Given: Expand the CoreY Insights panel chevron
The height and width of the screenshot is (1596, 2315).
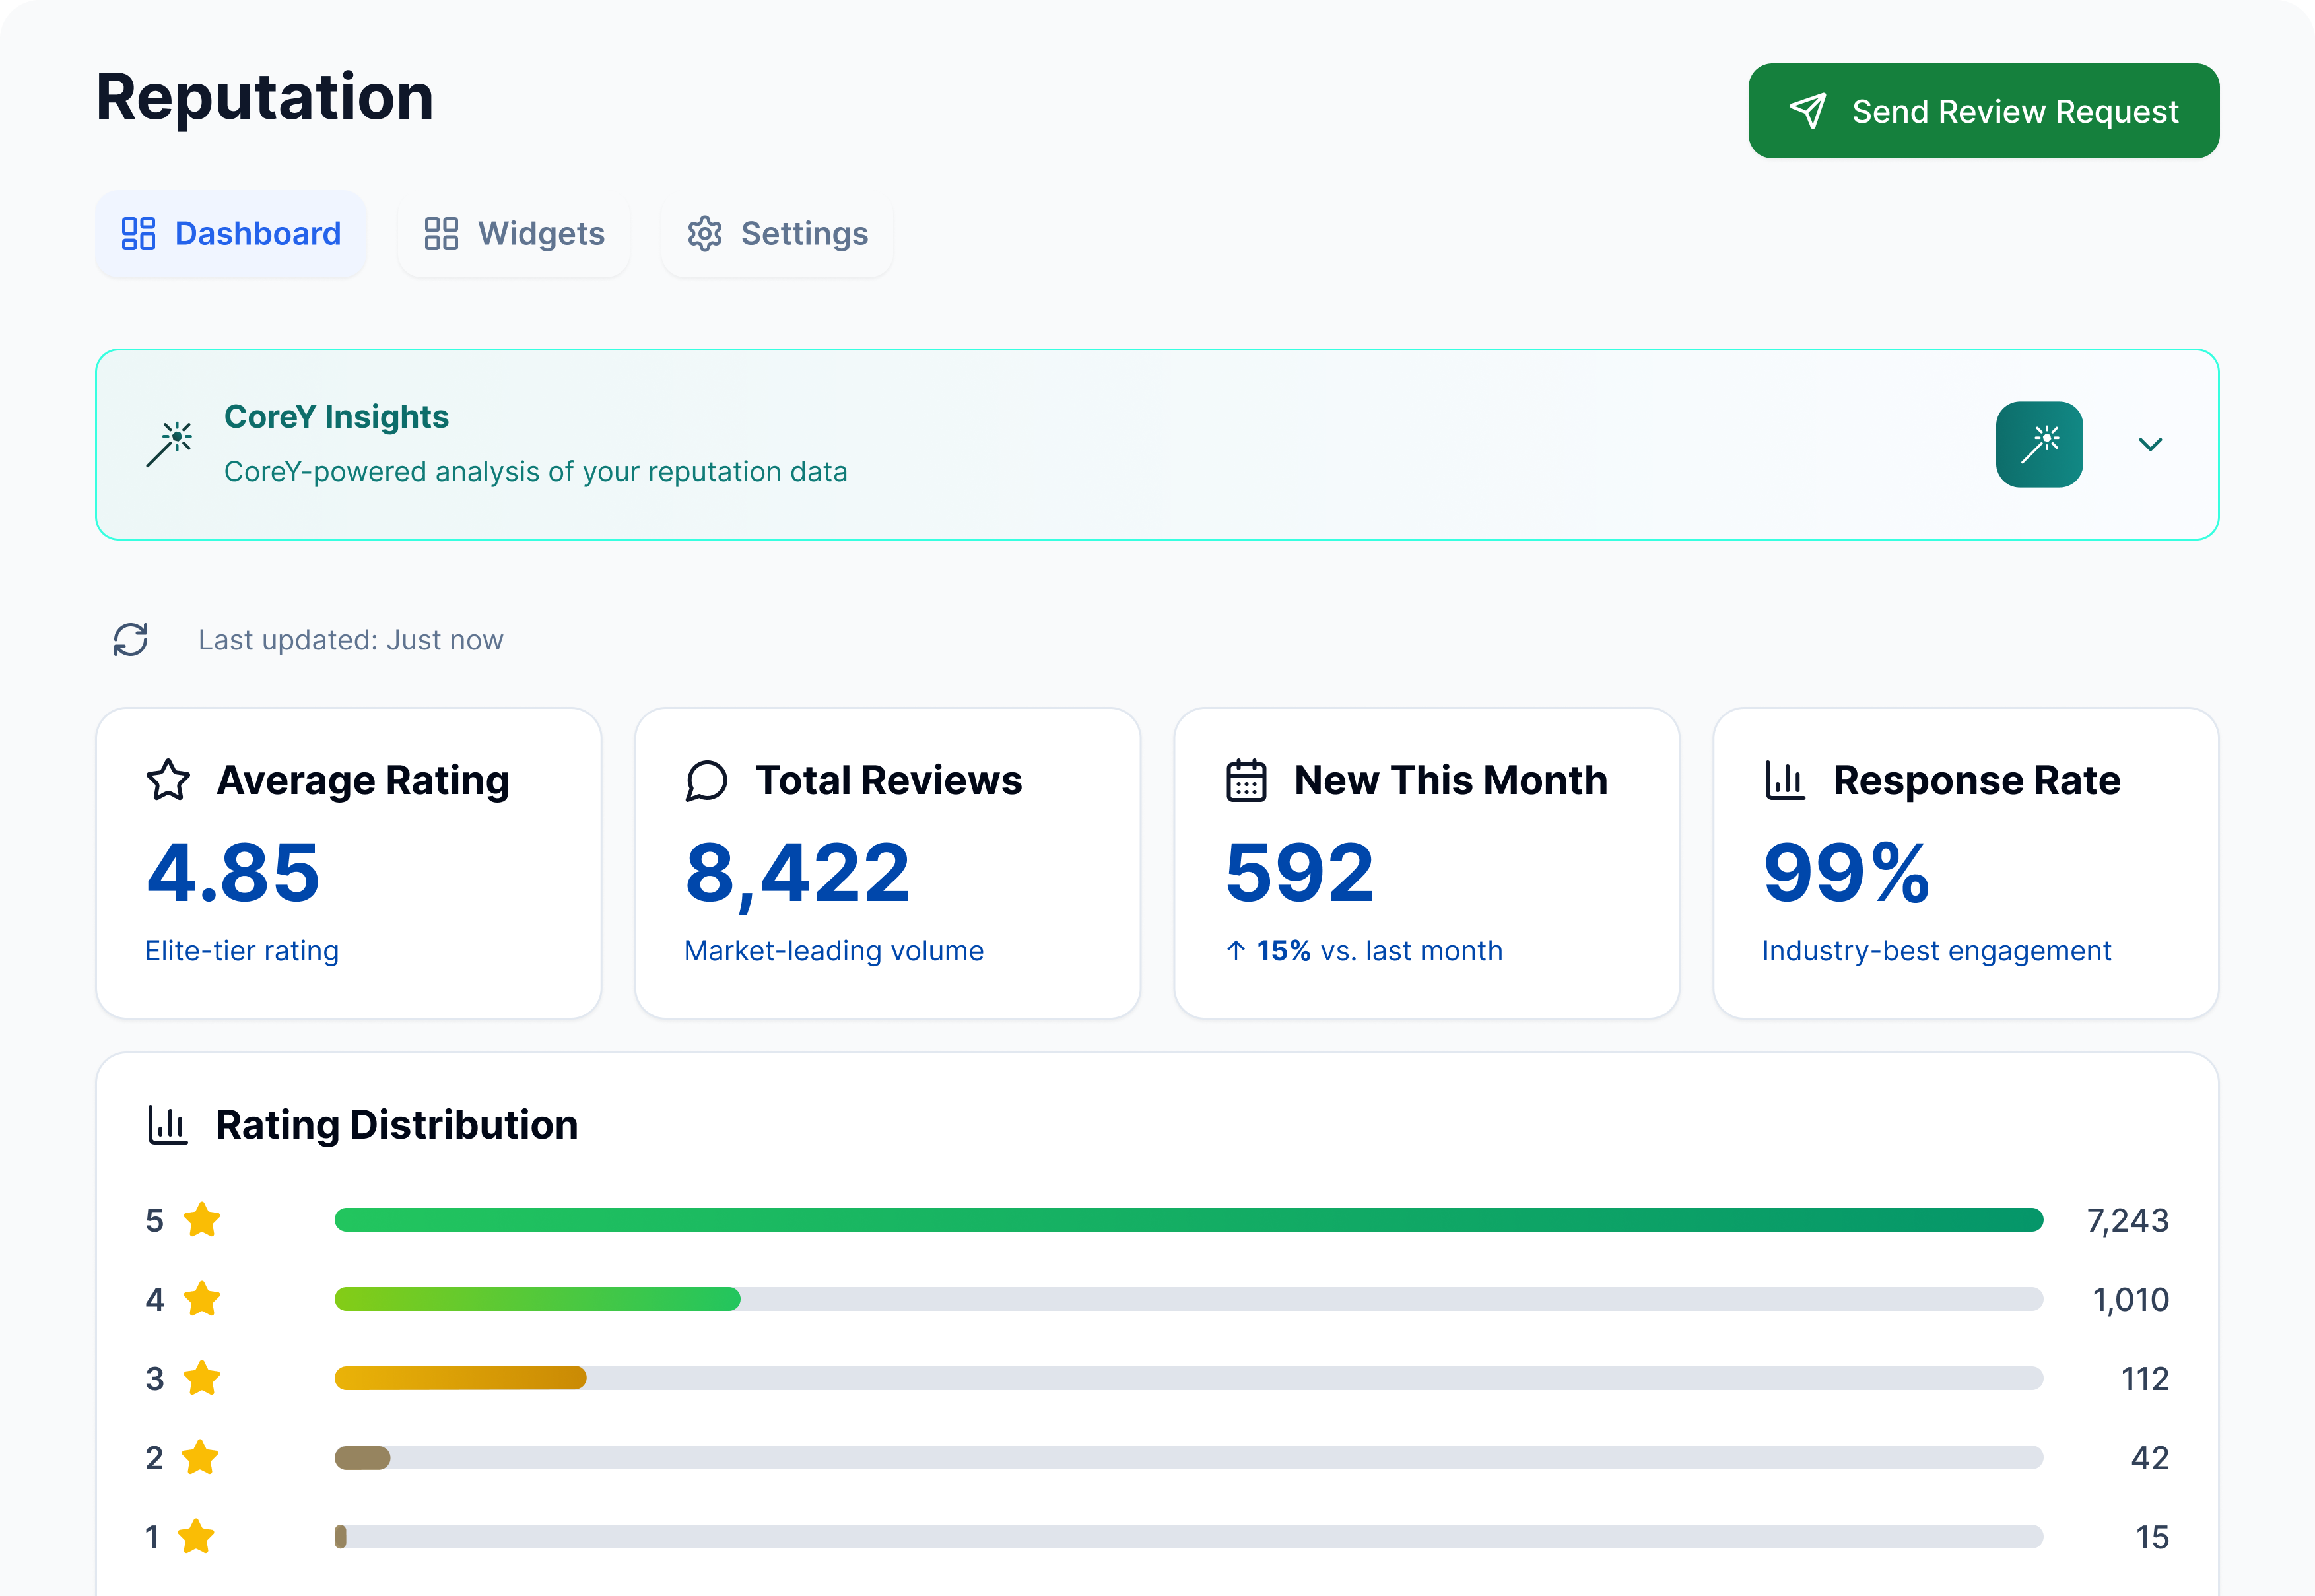Looking at the screenshot, I should [2150, 444].
